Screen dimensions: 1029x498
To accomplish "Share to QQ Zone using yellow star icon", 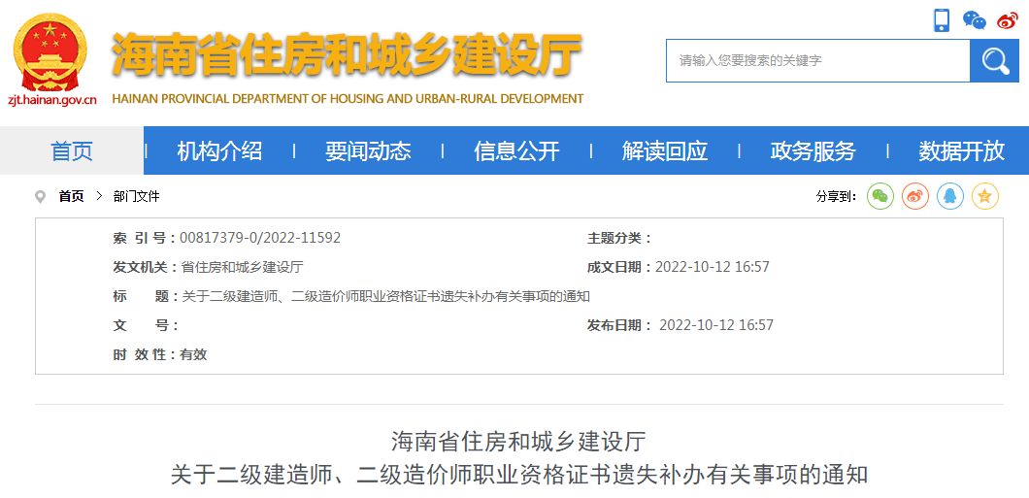I will [x=985, y=196].
